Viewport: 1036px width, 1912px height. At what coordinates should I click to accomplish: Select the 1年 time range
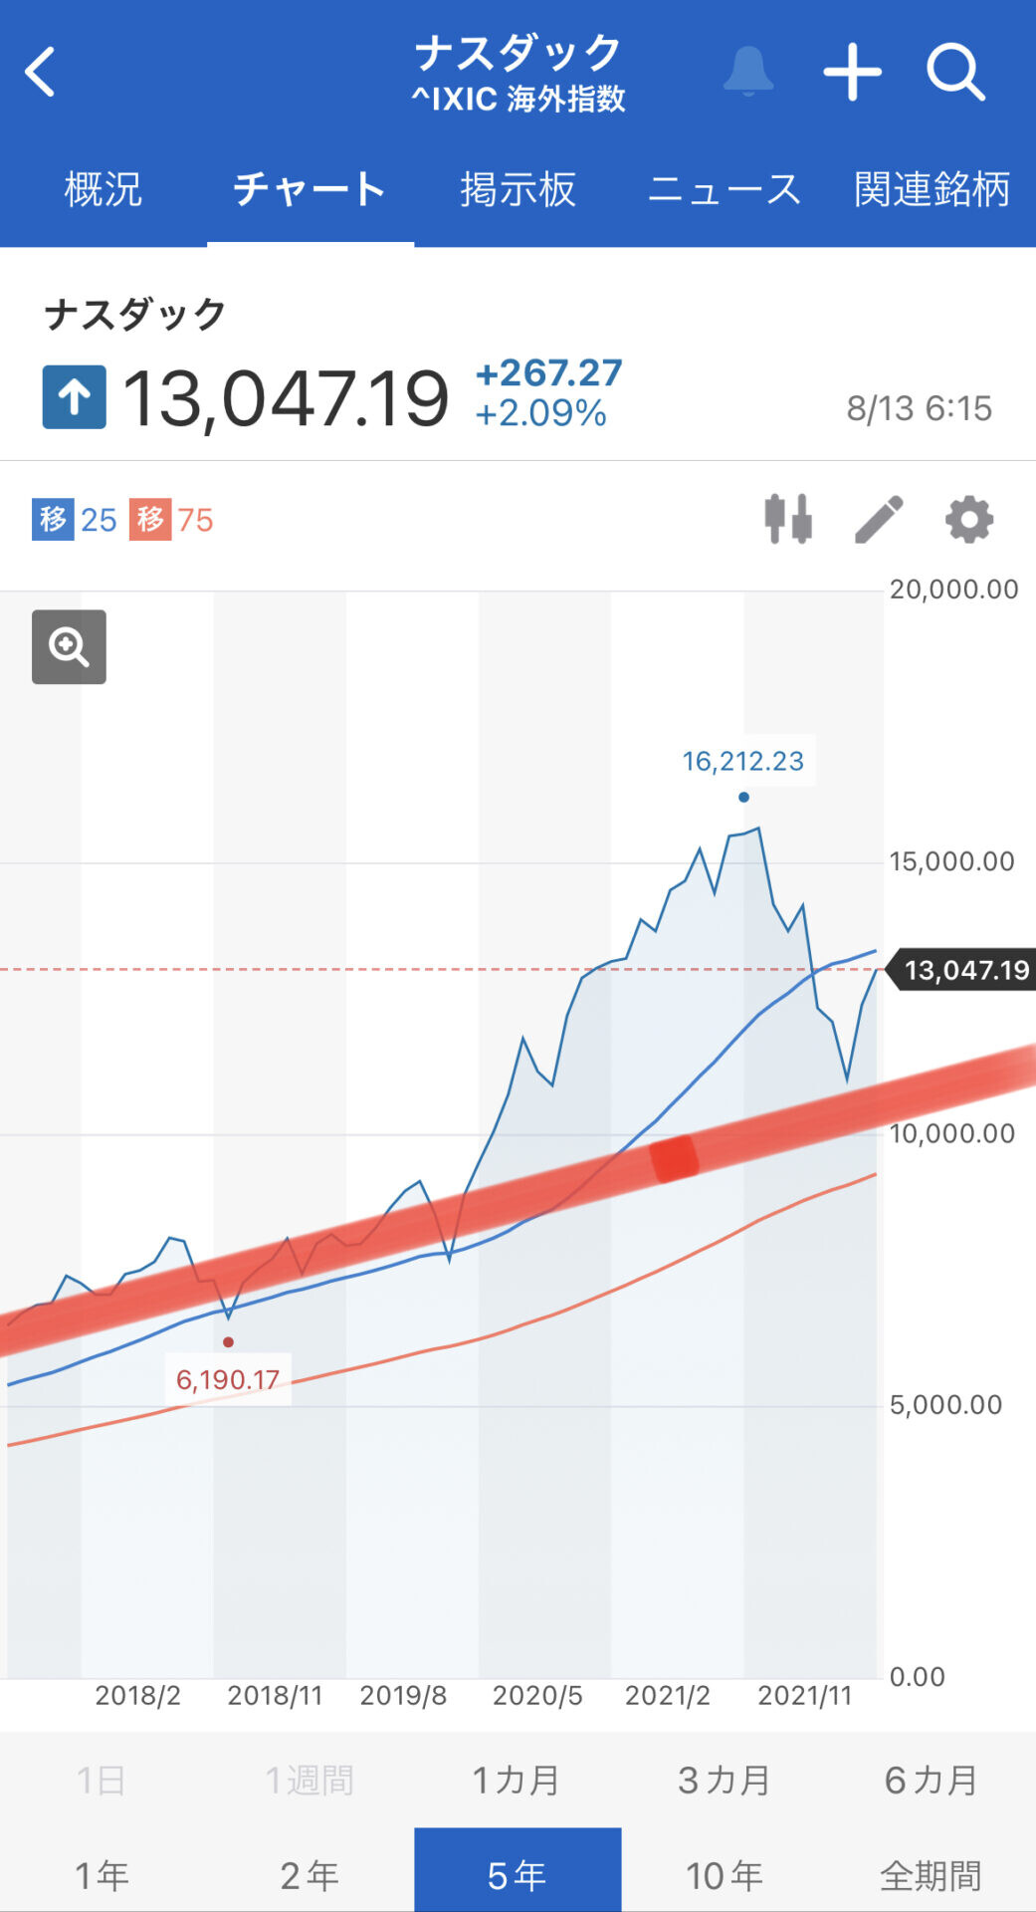[x=104, y=1875]
